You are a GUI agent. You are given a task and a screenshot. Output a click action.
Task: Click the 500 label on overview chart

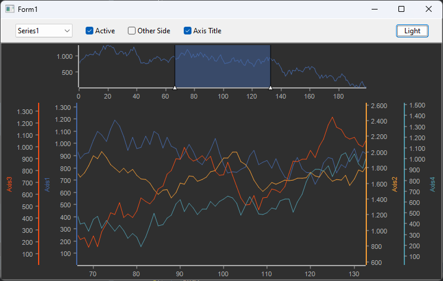(67, 72)
